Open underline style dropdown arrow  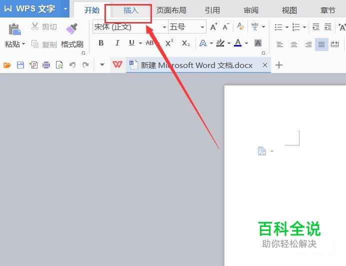[140, 43]
